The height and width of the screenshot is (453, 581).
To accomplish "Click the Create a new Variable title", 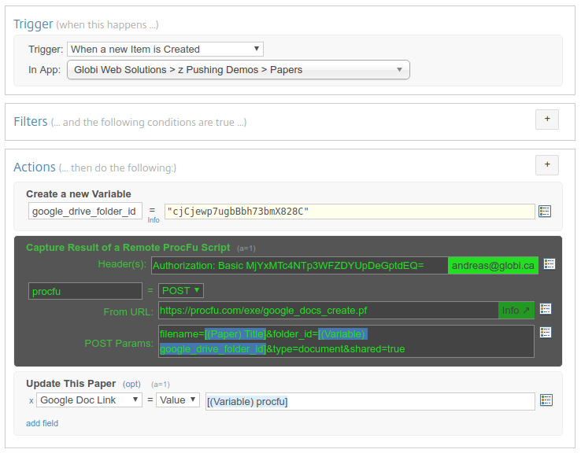I will point(79,194).
